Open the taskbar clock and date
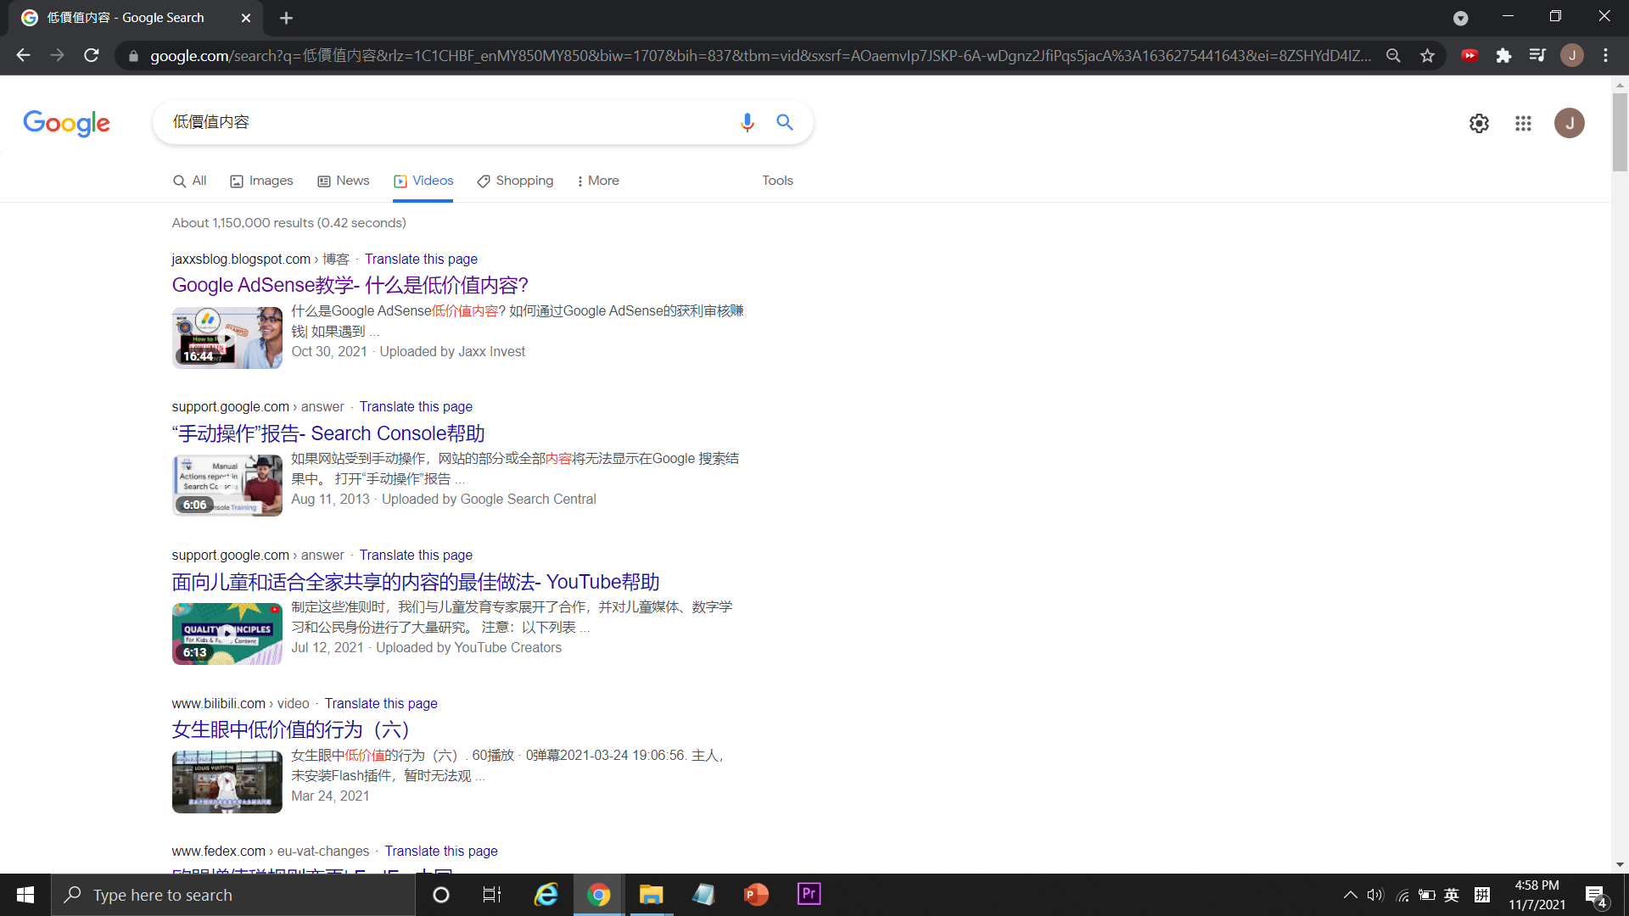The image size is (1629, 916). (1537, 895)
